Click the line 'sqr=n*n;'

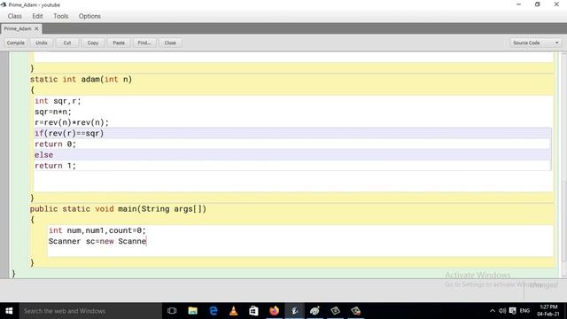tap(53, 112)
